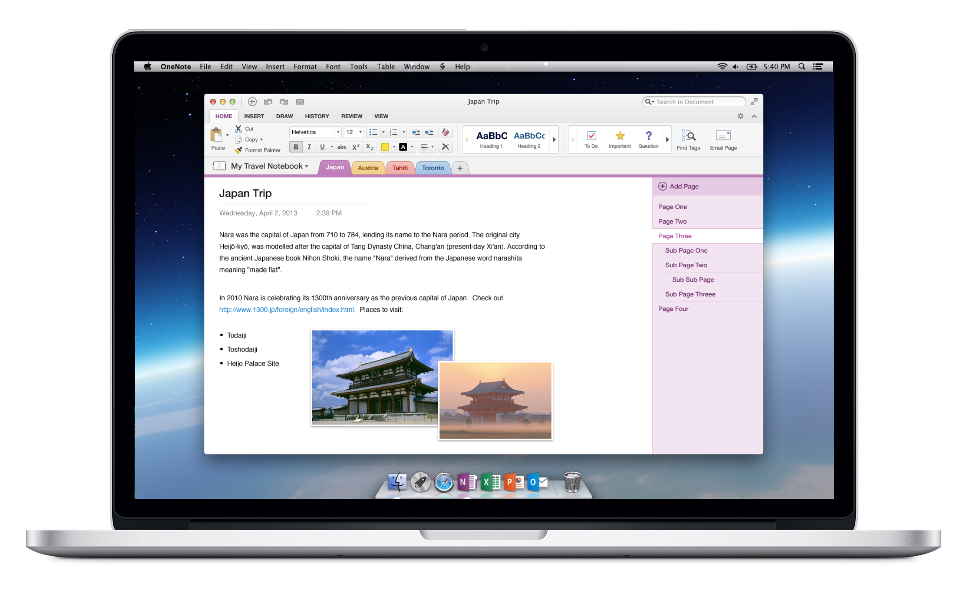Open the underline style dropdown arrow
The height and width of the screenshot is (601, 968).
[x=332, y=147]
